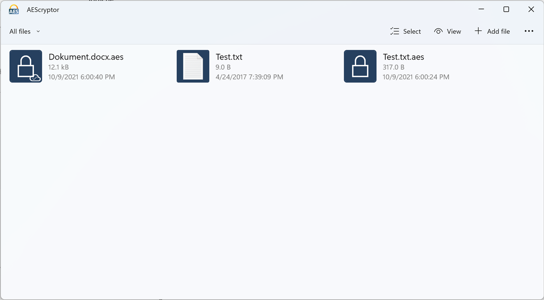Open the View options

(x=448, y=31)
